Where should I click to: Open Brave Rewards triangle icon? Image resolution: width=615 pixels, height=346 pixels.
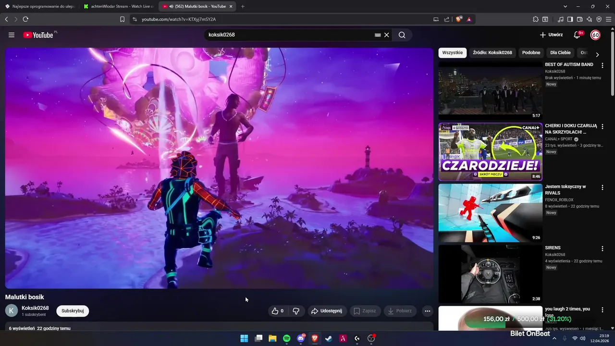tap(468, 19)
